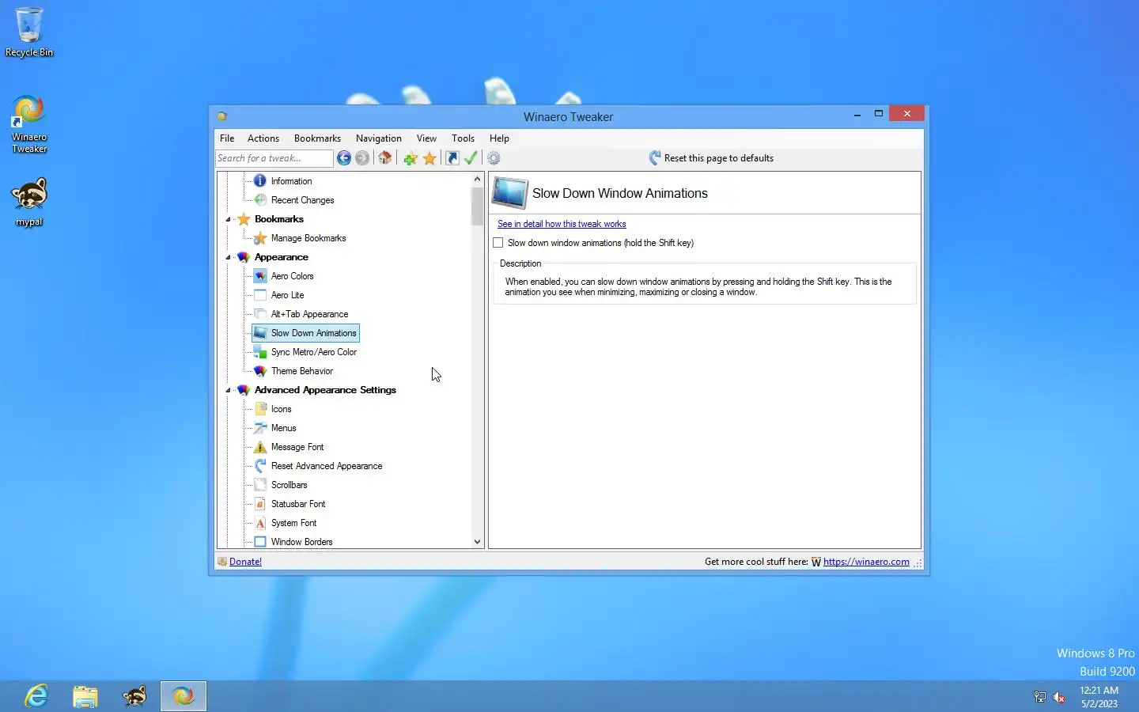Viewport: 1139px width, 712px height.
Task: Click the Scrollbars item icon
Action: (260, 485)
